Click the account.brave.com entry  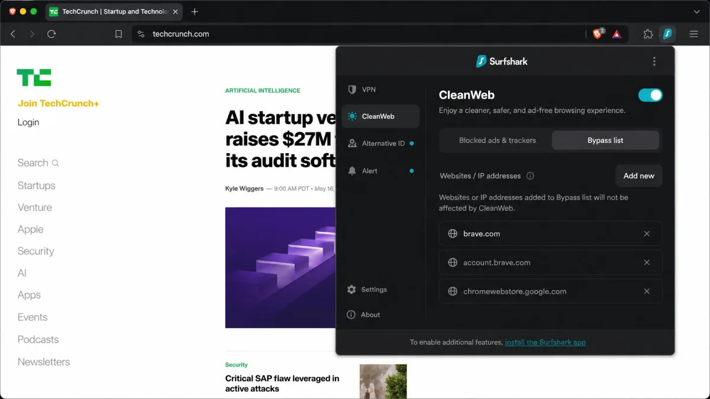point(550,262)
